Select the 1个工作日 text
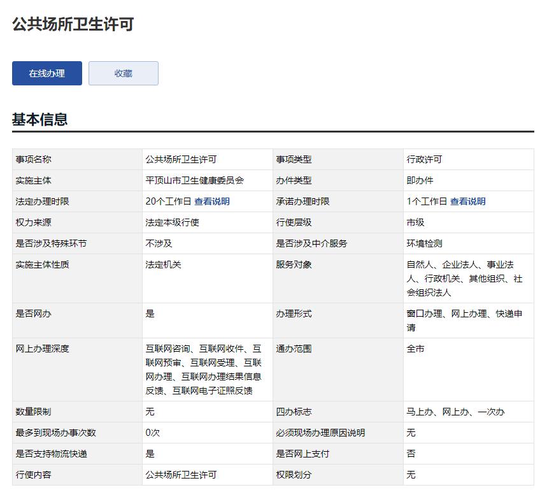 [427, 201]
